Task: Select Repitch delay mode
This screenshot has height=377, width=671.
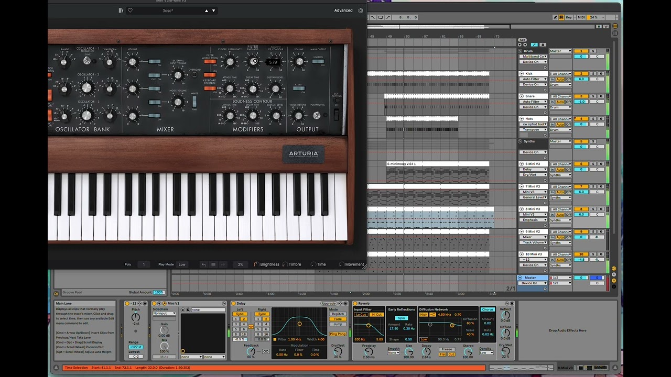Action: pyautogui.click(x=338, y=314)
